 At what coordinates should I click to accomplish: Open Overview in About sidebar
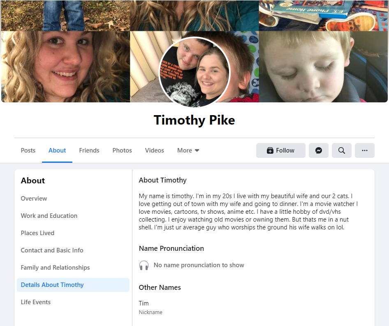click(34, 199)
